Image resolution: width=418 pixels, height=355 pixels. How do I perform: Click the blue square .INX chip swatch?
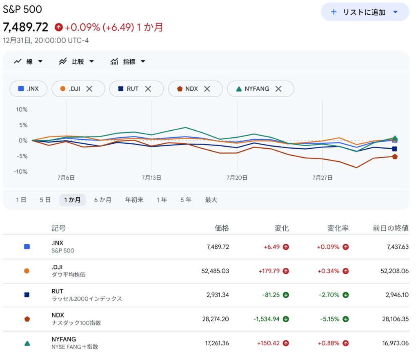coord(21,89)
